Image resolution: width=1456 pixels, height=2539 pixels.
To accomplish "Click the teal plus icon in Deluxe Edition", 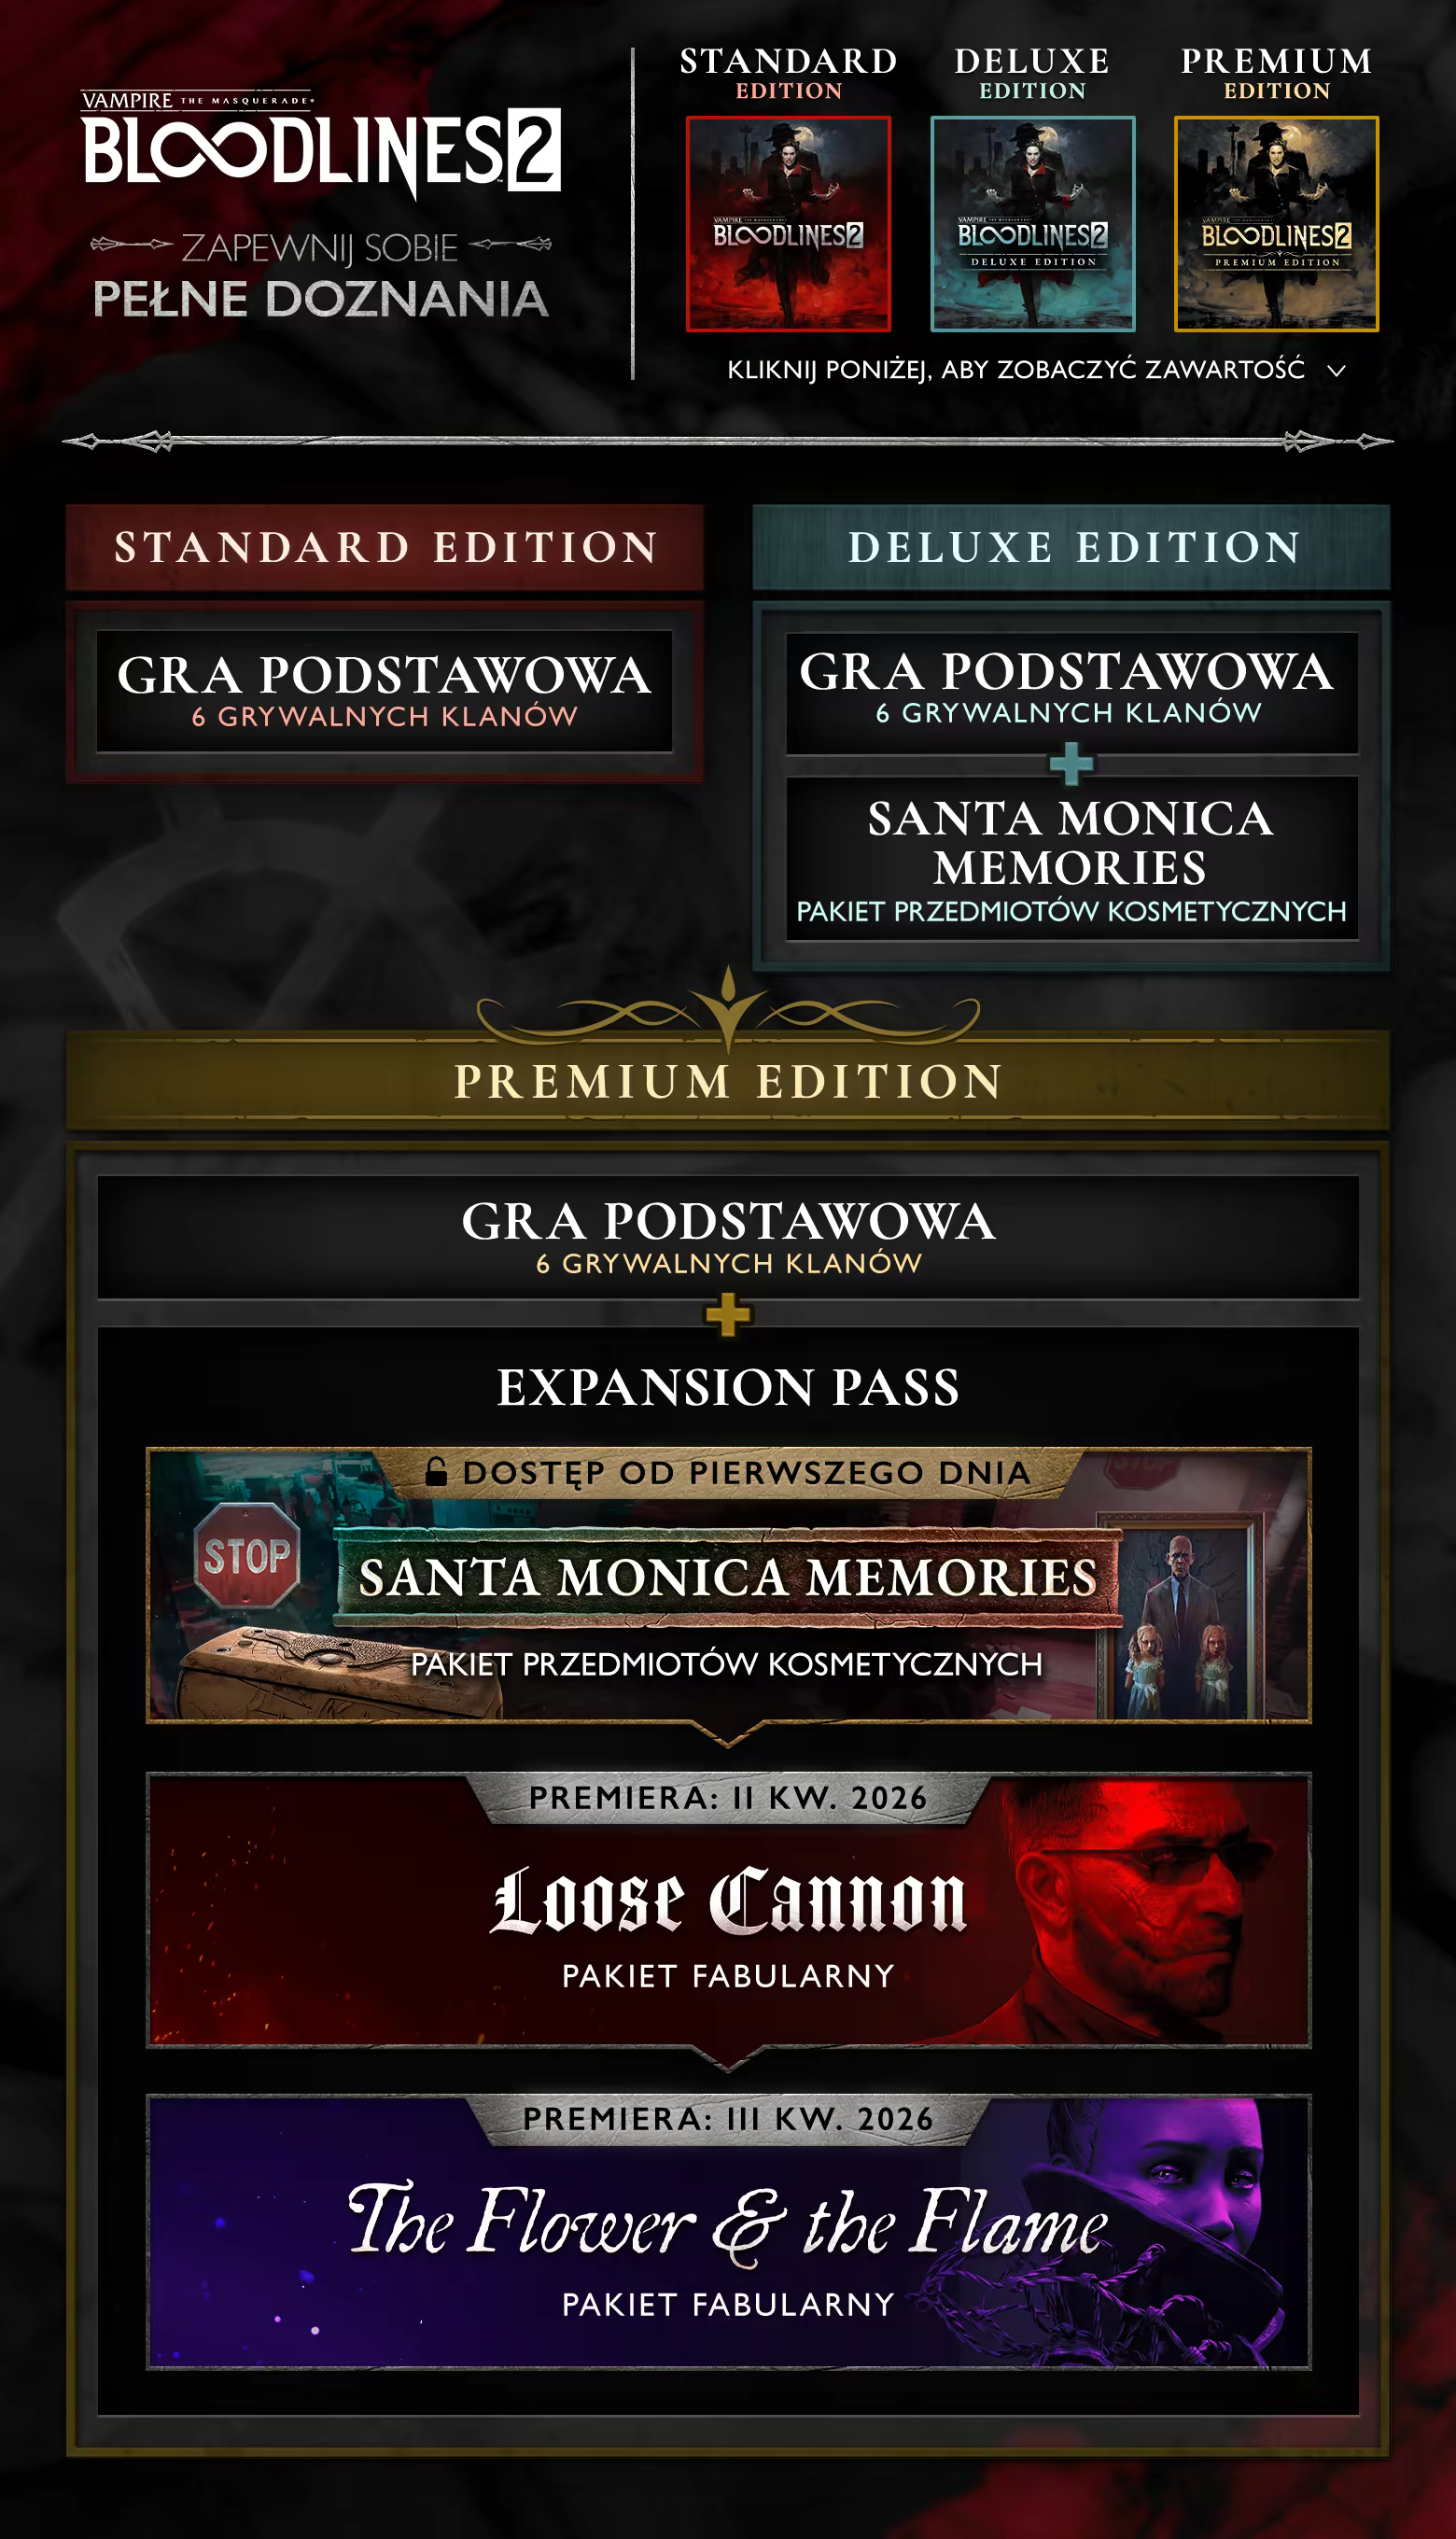I will [x=1071, y=764].
